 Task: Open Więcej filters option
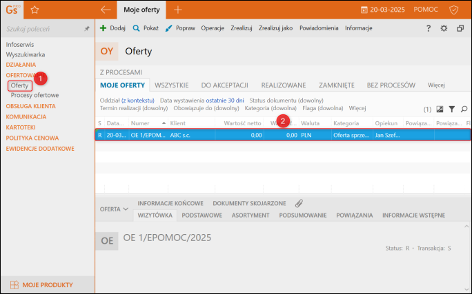coord(357,108)
